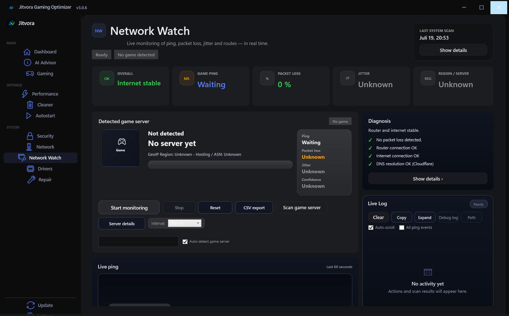Image resolution: width=509 pixels, height=316 pixels.
Task: Click CSV export button
Action: 254,208
